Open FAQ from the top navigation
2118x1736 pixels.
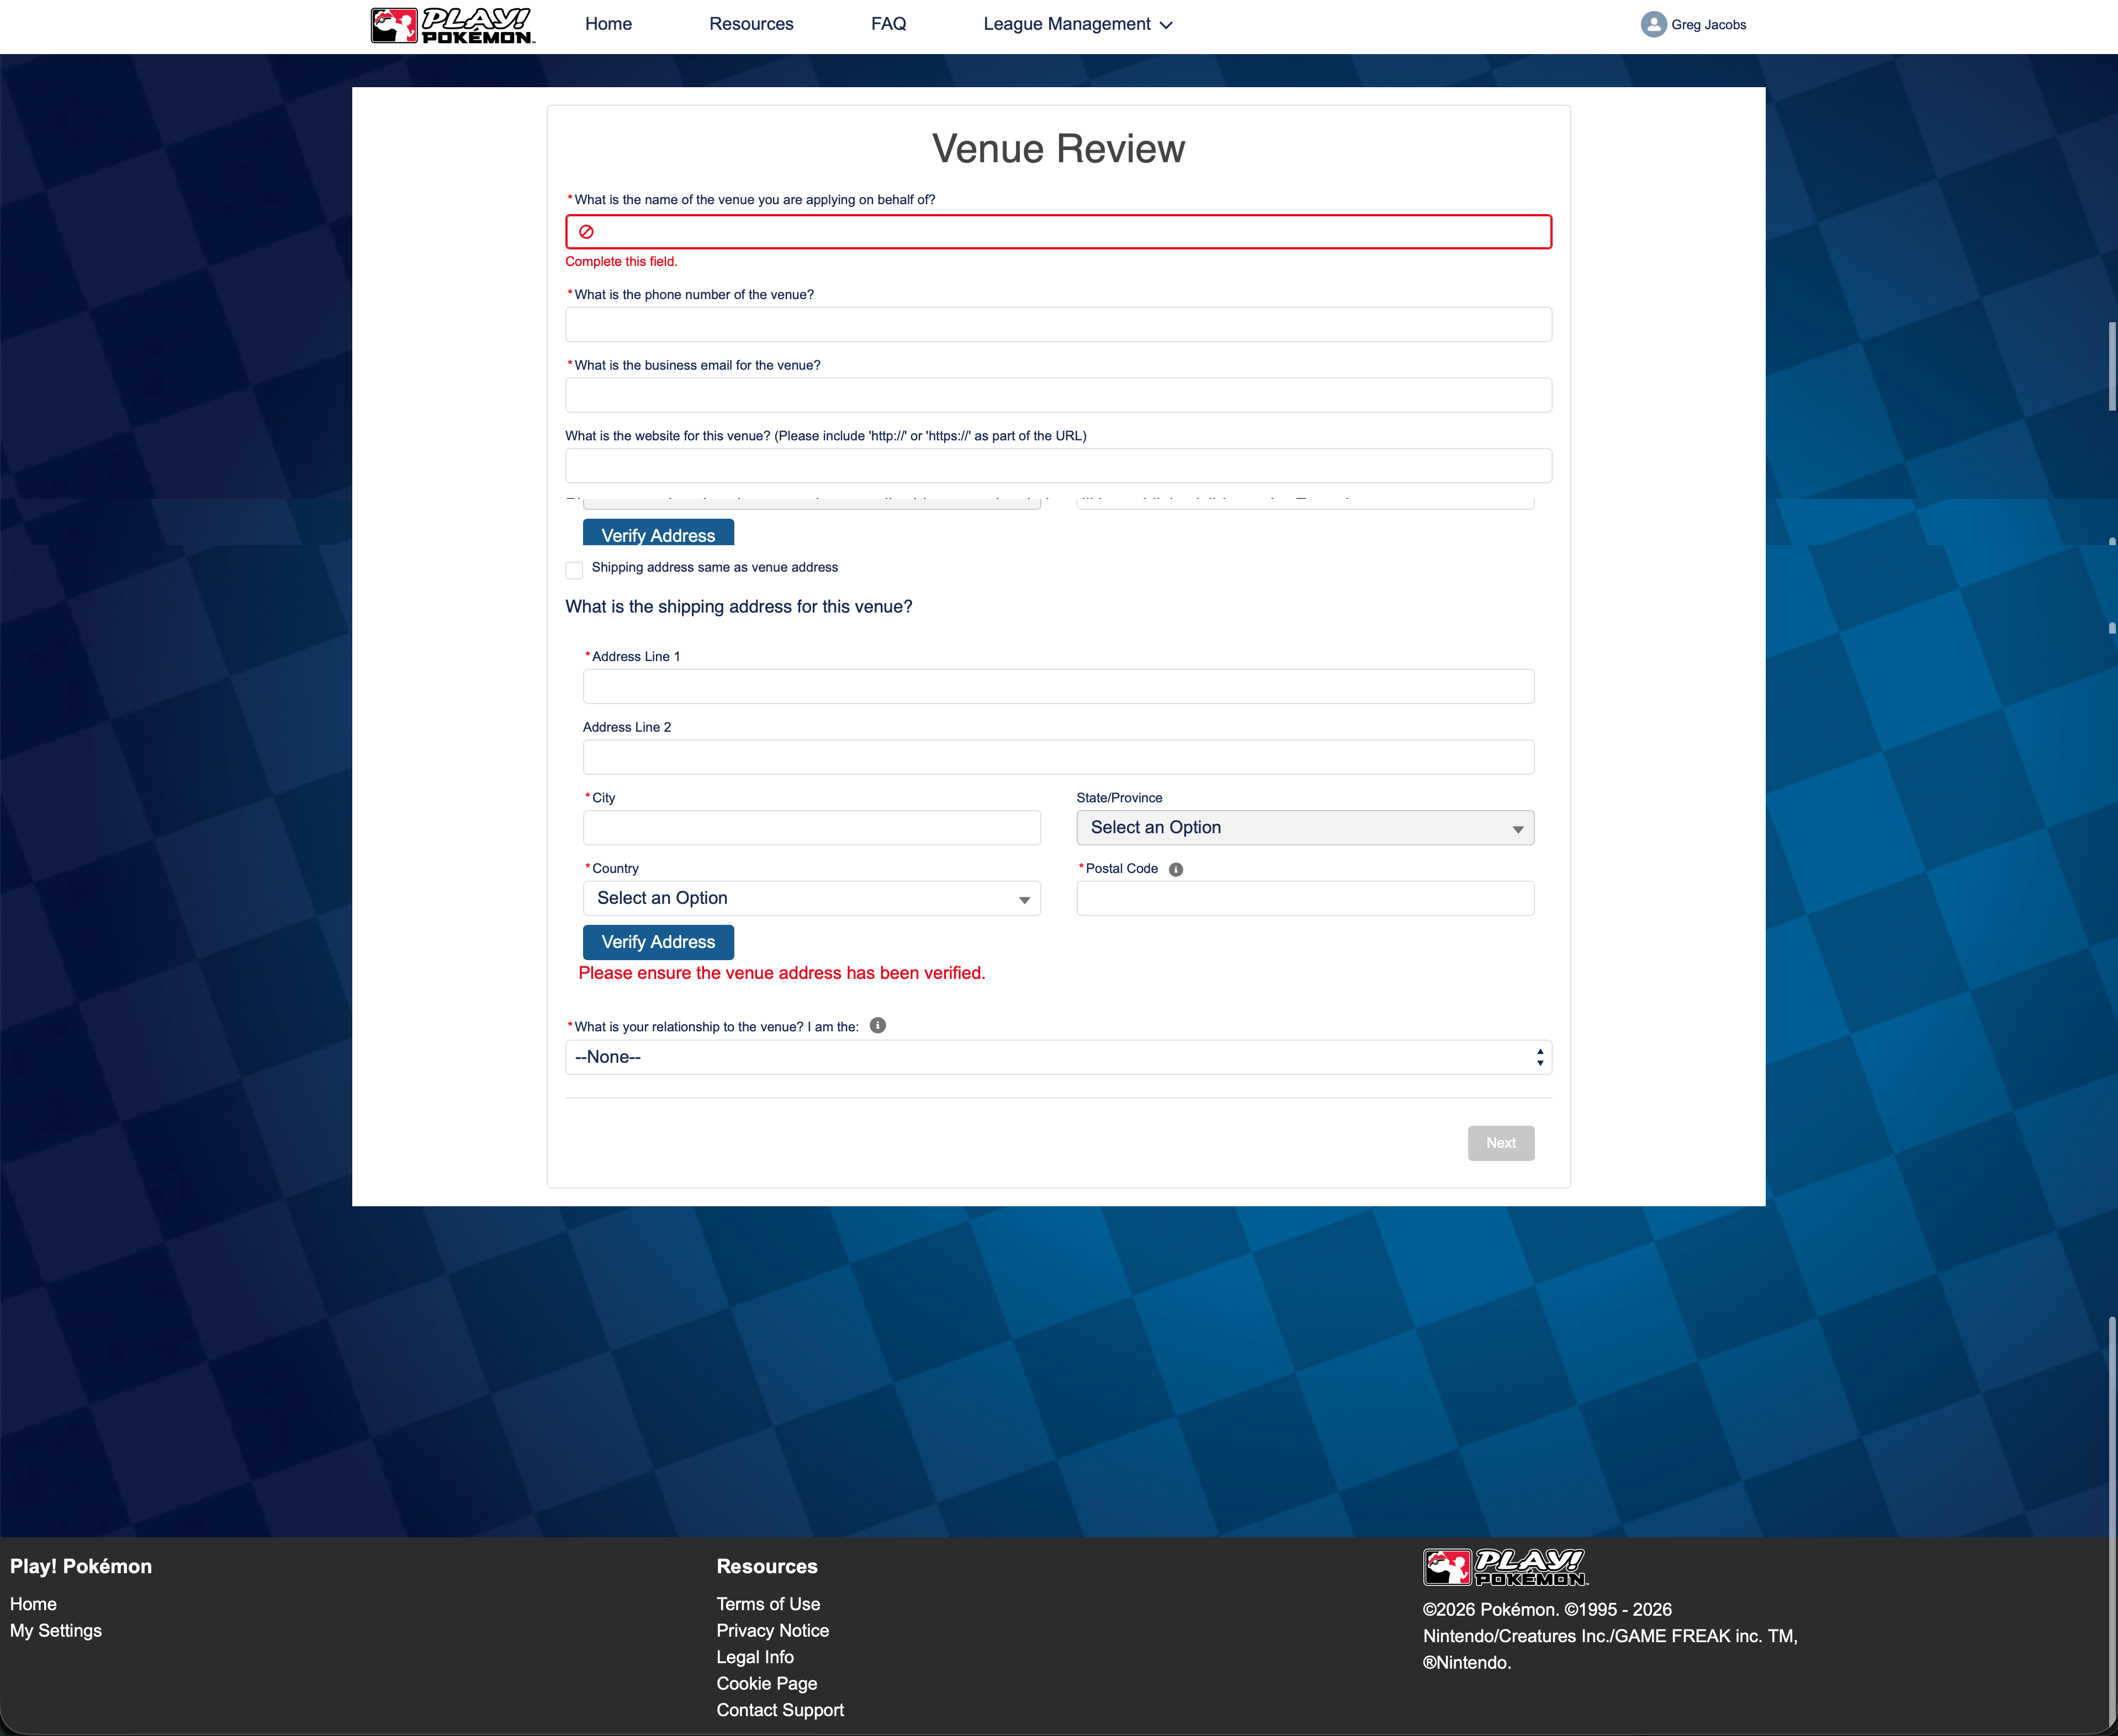887,24
